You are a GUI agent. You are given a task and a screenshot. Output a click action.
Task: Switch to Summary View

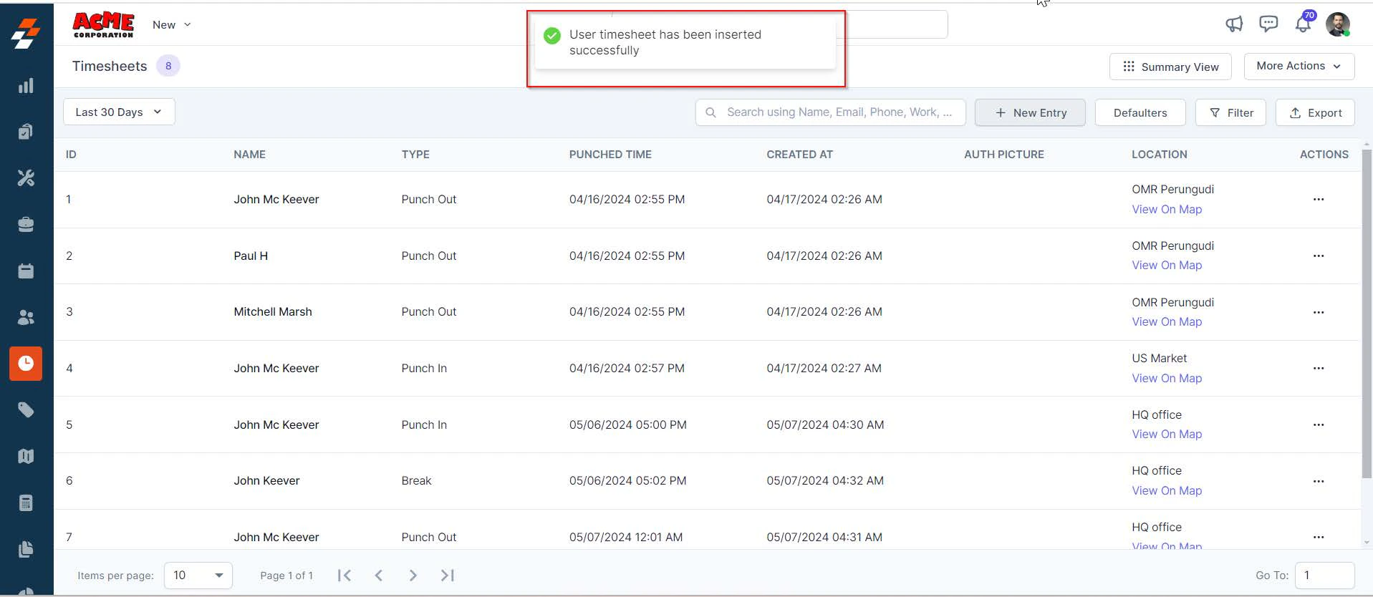(1170, 67)
